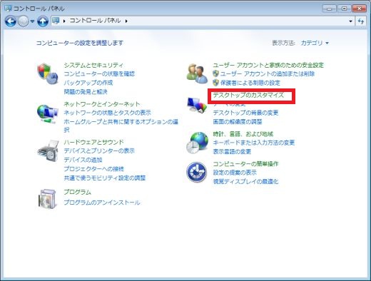Image resolution: width=371 pixels, height=281 pixels.
Task: Click the Hardware and Sound printer icon
Action: (x=48, y=151)
